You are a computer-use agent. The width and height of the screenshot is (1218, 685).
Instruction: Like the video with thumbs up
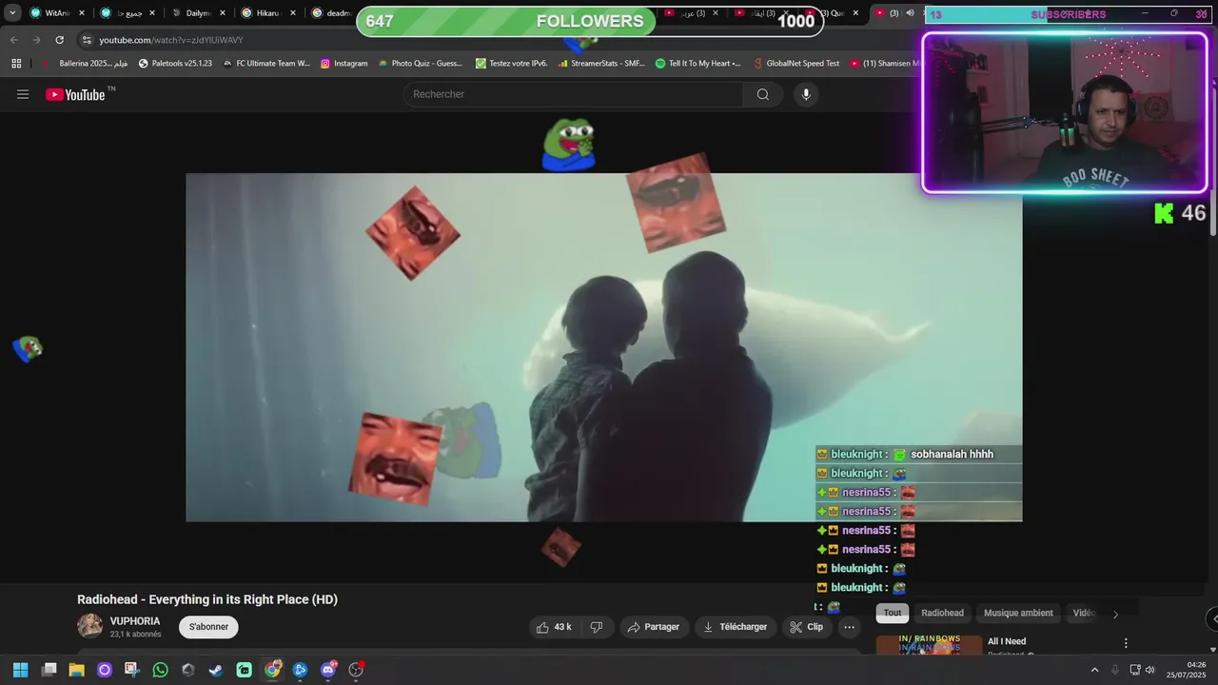554,627
